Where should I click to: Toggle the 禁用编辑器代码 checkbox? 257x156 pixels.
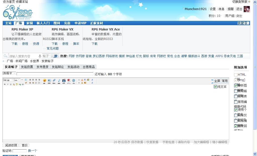(236, 102)
